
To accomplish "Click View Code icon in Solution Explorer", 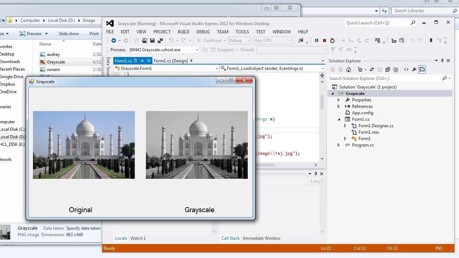I will (x=406, y=70).
